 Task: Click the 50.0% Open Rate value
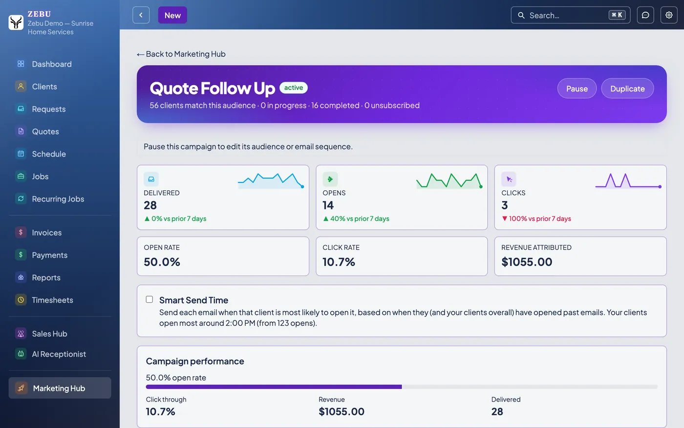click(162, 262)
